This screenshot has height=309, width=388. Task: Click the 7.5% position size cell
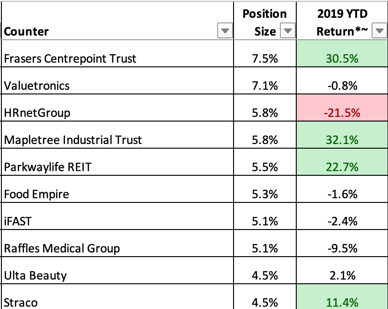(265, 58)
